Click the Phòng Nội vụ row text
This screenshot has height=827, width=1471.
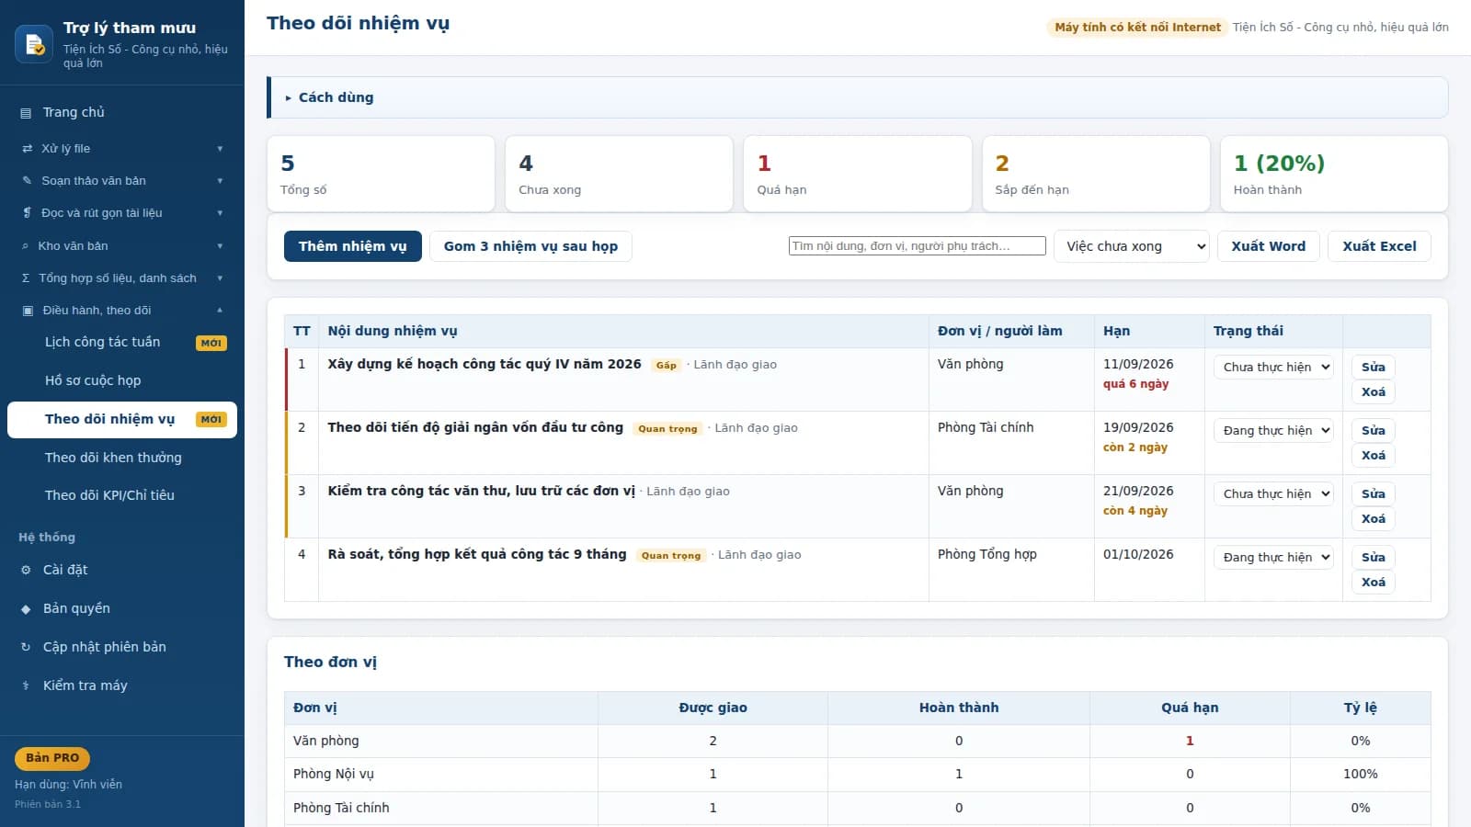(334, 774)
